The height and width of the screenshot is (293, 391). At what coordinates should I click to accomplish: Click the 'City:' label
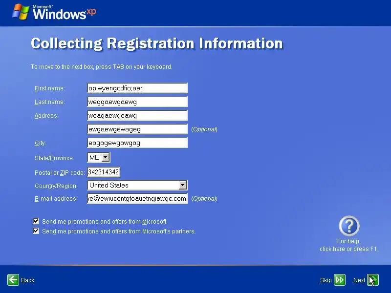40,143
